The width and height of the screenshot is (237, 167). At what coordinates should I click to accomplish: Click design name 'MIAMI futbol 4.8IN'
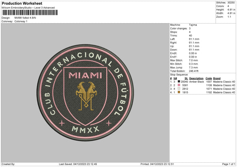point(25,18)
